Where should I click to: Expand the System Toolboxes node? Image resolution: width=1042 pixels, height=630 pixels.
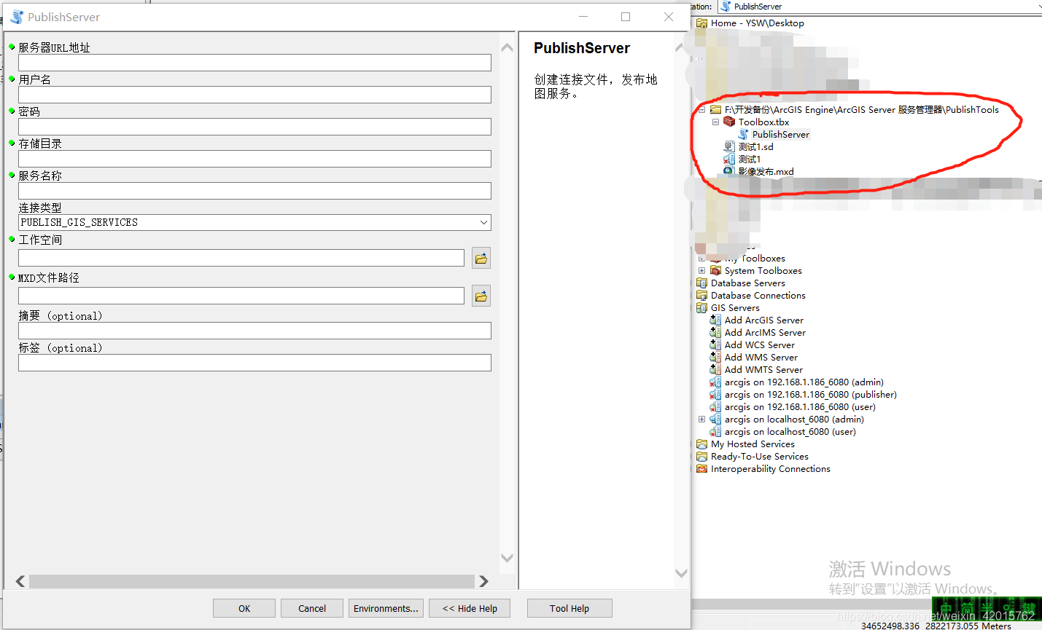tap(702, 270)
